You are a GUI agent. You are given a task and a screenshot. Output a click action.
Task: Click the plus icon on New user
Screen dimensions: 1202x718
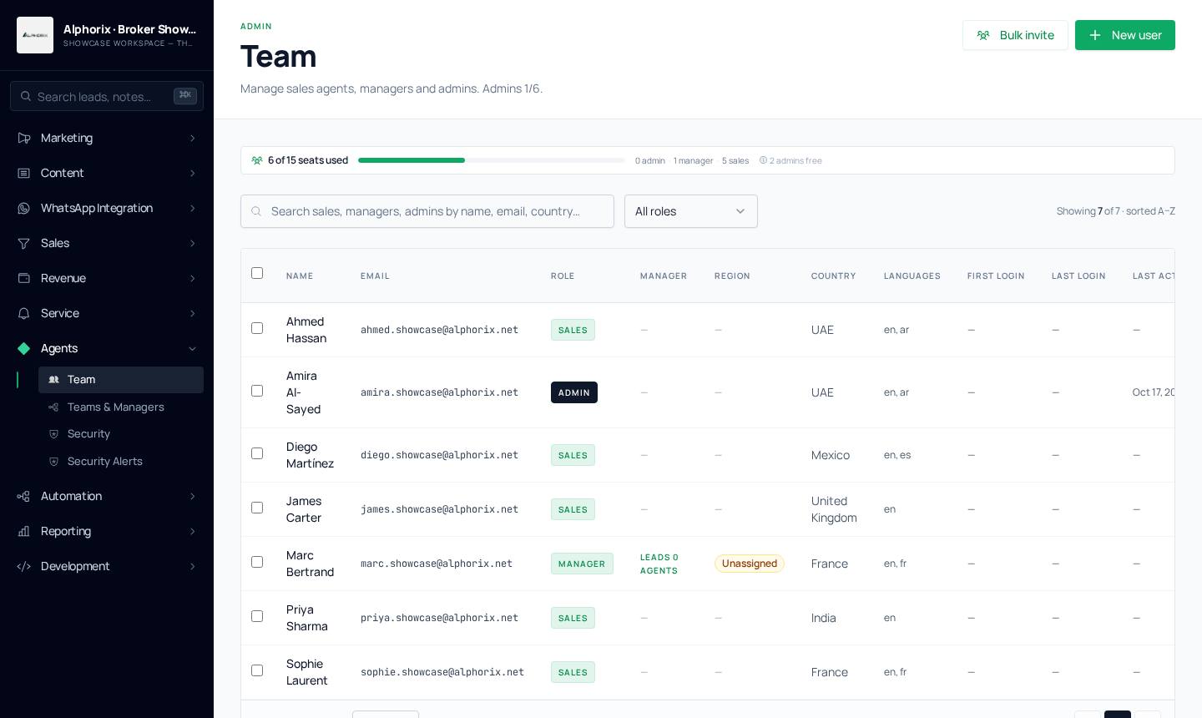1095,35
